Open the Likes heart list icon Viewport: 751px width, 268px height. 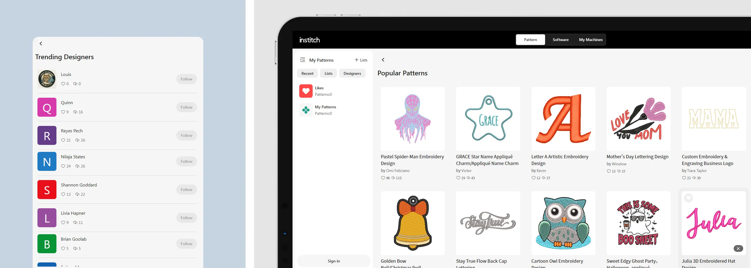point(306,91)
